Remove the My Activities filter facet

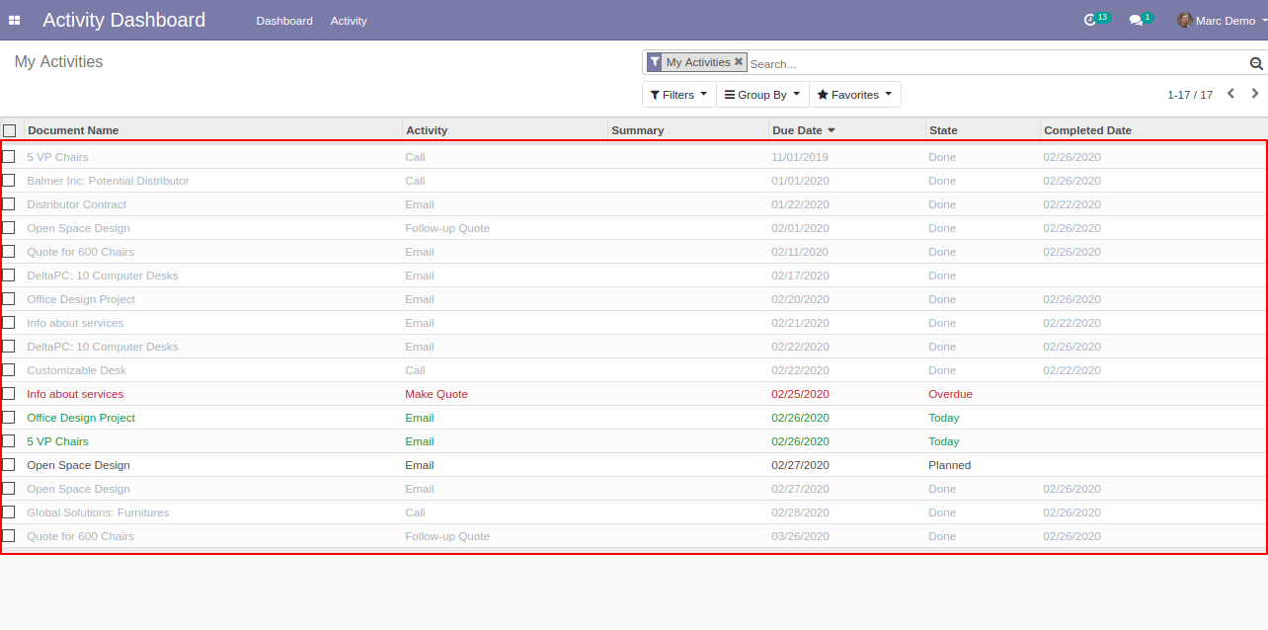(739, 61)
